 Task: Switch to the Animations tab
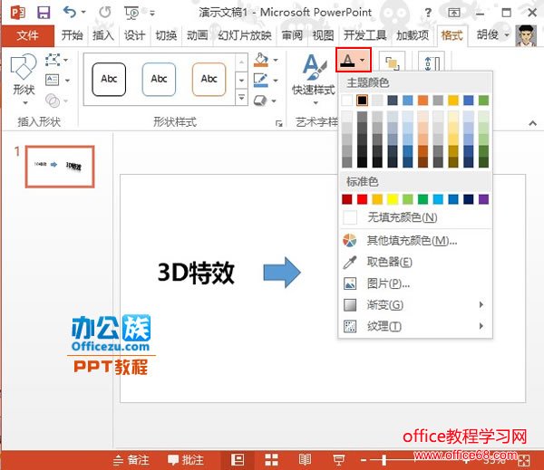coord(197,35)
